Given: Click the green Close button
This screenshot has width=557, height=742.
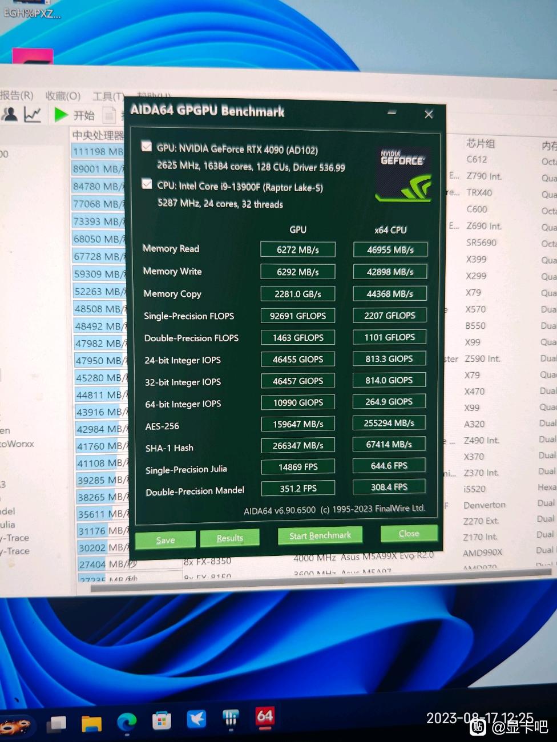Looking at the screenshot, I should click(x=409, y=533).
